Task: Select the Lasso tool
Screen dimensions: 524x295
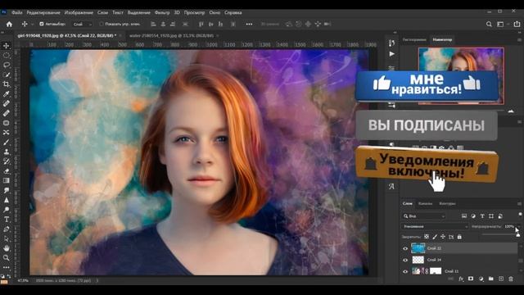Action: 7,65
